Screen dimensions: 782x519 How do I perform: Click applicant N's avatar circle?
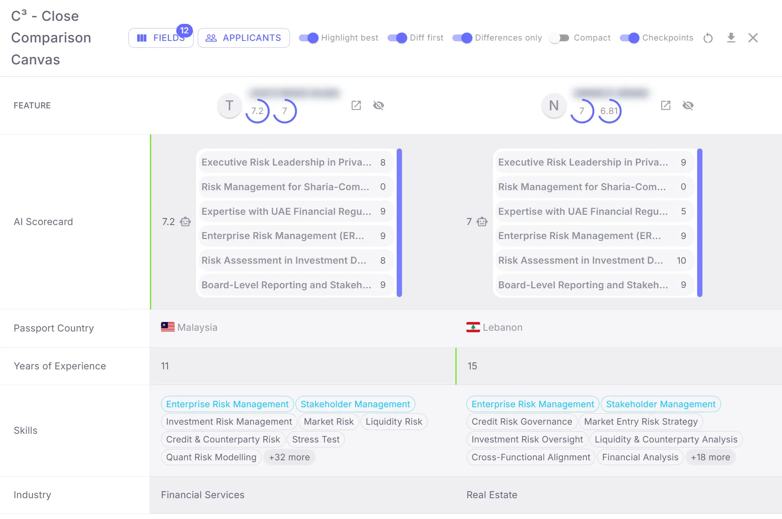coord(554,106)
